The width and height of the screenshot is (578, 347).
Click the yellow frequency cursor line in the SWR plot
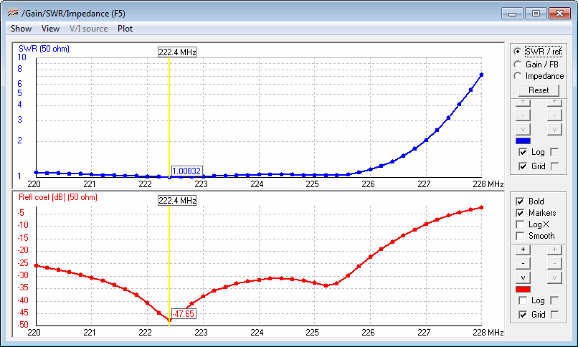(169, 117)
